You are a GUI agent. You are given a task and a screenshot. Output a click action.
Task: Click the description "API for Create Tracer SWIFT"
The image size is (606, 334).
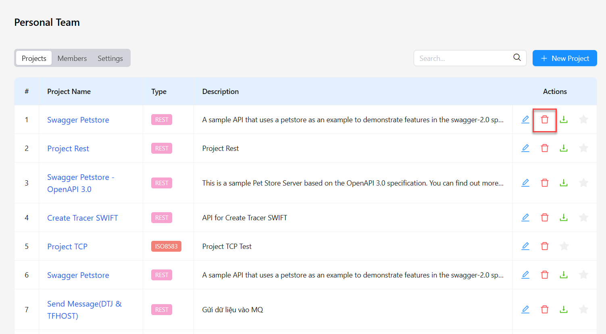[245, 218]
